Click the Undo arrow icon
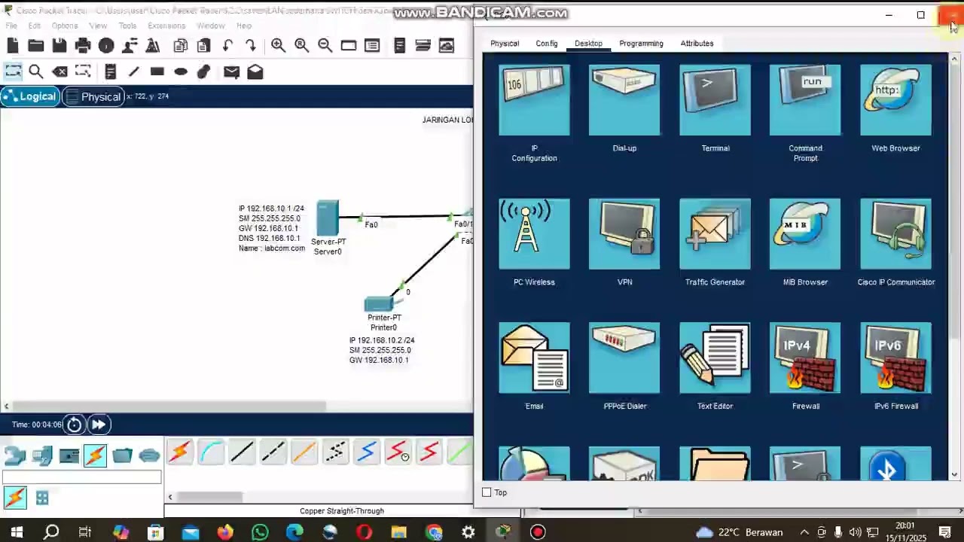The width and height of the screenshot is (964, 542). pos(227,46)
